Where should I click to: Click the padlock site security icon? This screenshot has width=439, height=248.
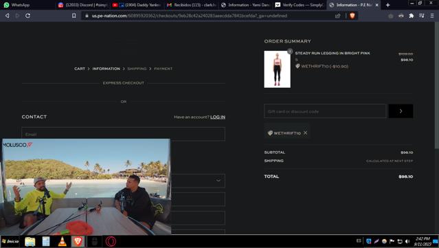pos(87,16)
